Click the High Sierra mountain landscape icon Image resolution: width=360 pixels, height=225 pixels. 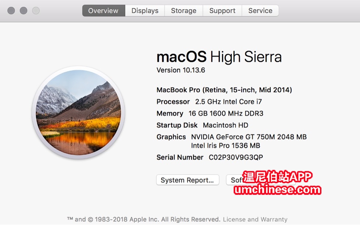(79, 113)
